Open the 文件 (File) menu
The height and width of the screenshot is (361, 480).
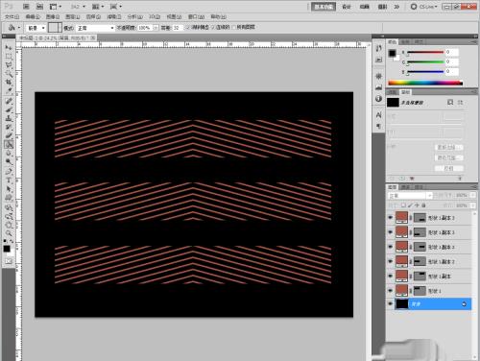tap(12, 16)
